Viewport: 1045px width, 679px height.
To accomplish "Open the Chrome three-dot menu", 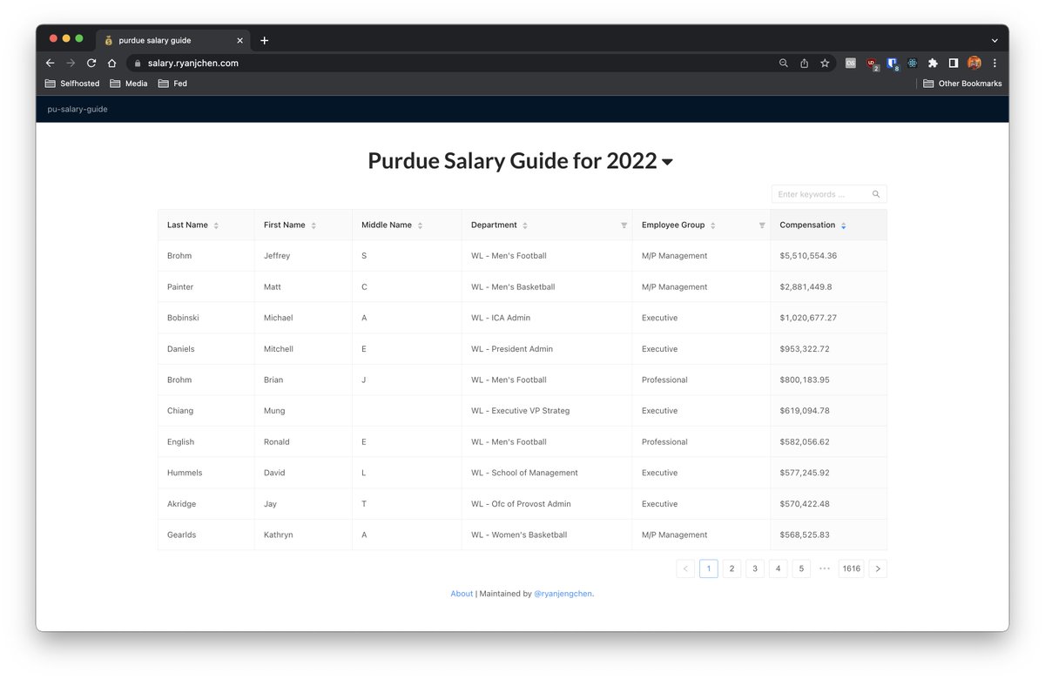I will point(994,63).
